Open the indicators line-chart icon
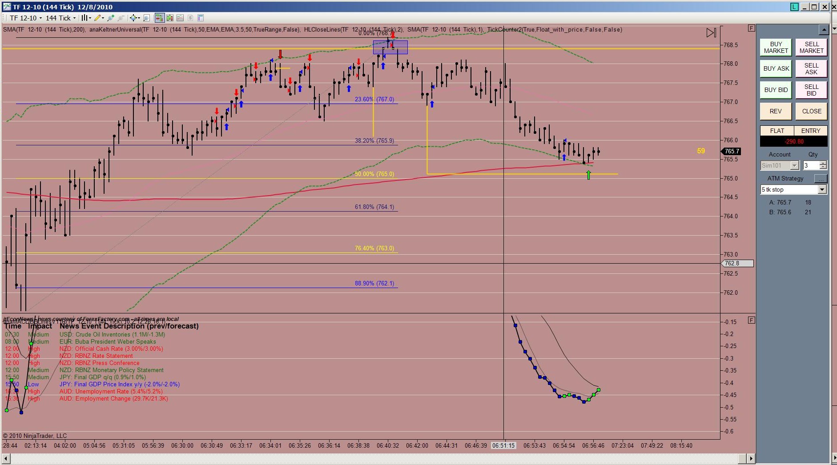Image resolution: width=837 pixels, height=465 pixels. (x=180, y=18)
